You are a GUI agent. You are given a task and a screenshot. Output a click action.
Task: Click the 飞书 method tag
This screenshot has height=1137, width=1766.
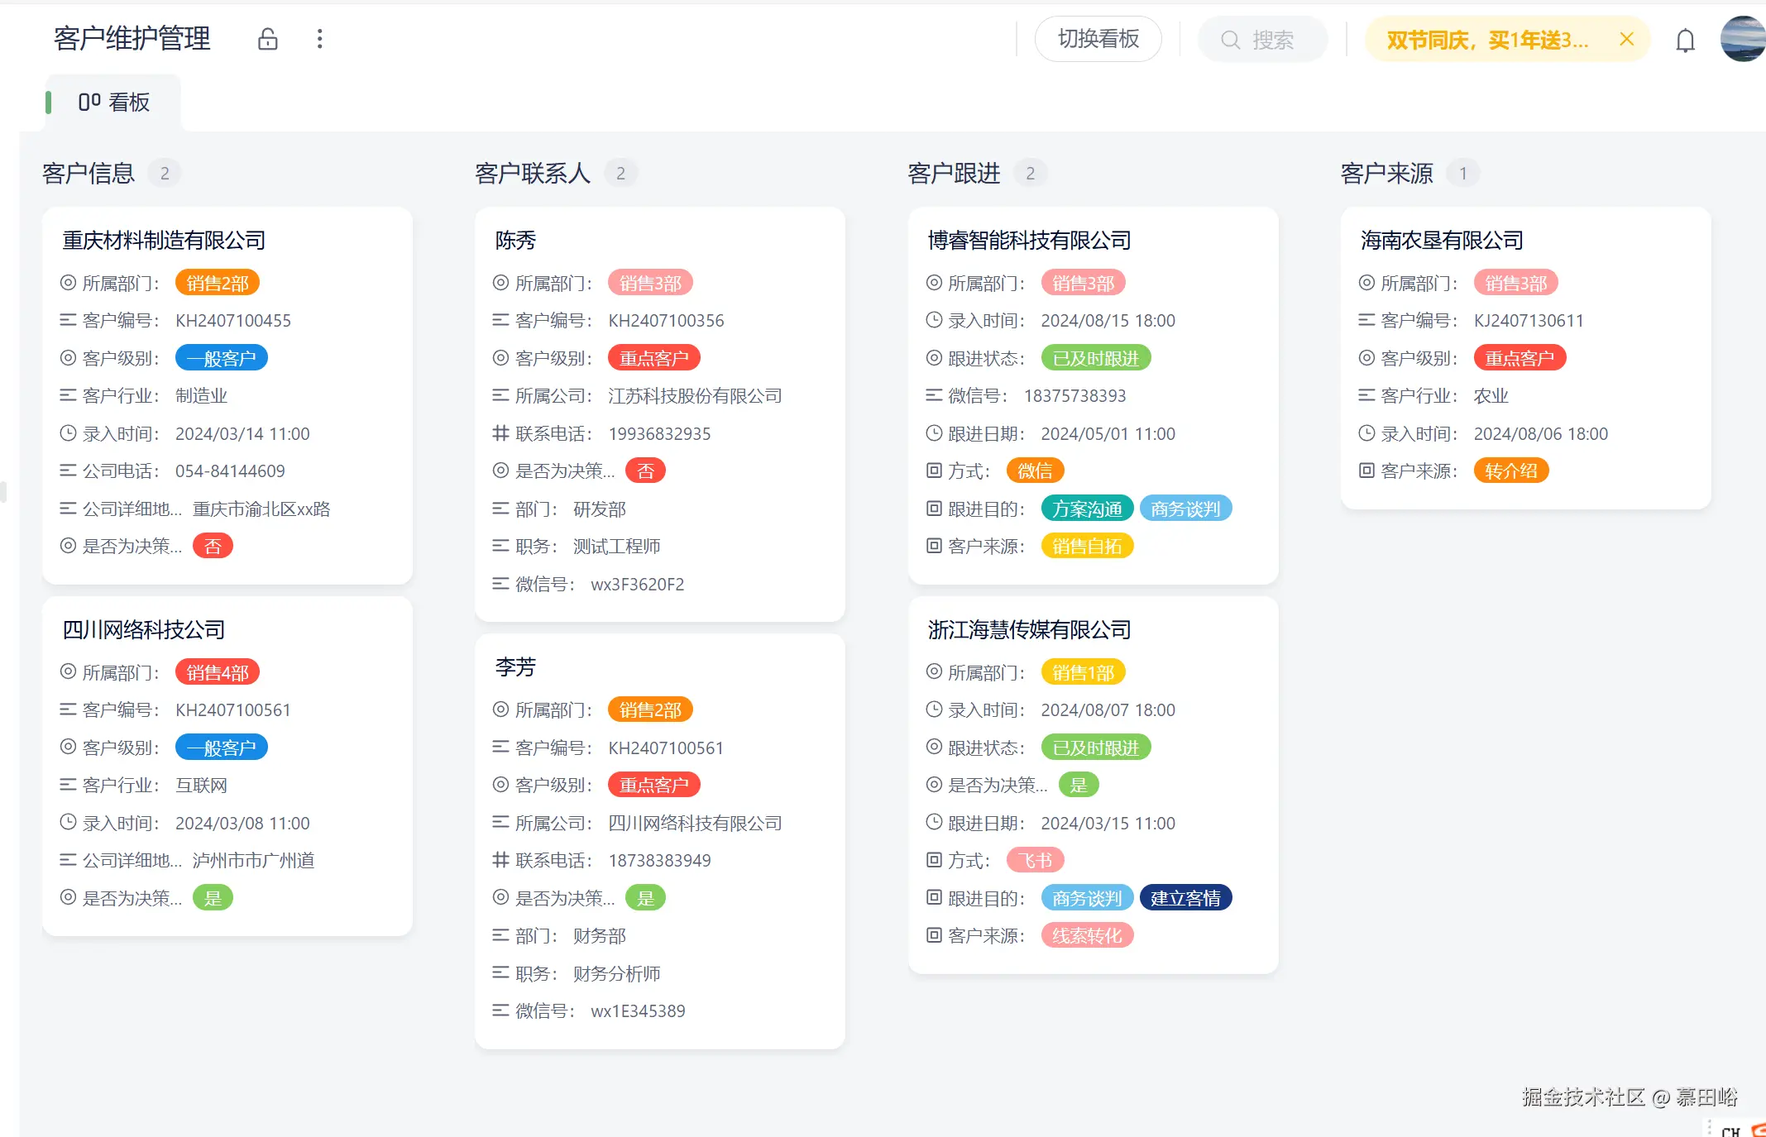[1035, 861]
